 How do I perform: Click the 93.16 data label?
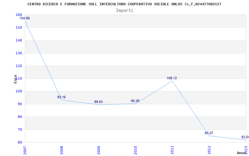coord(61,97)
